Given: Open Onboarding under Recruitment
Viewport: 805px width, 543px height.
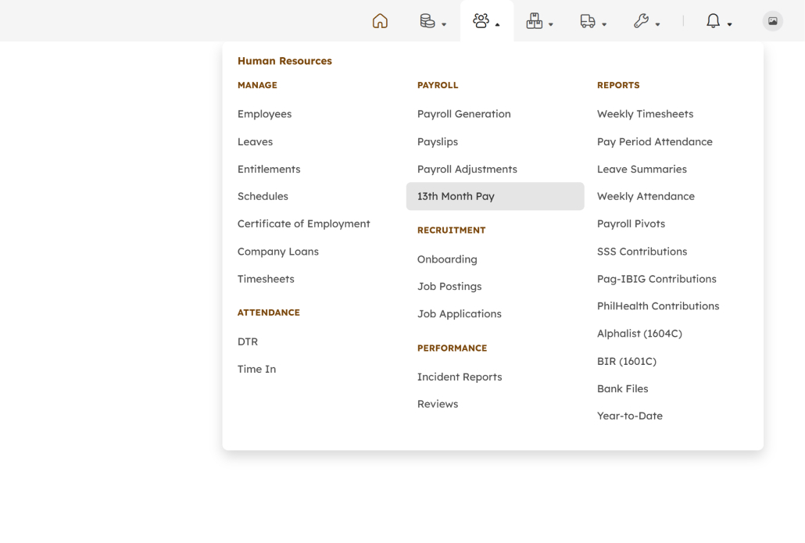Looking at the screenshot, I should pyautogui.click(x=447, y=259).
